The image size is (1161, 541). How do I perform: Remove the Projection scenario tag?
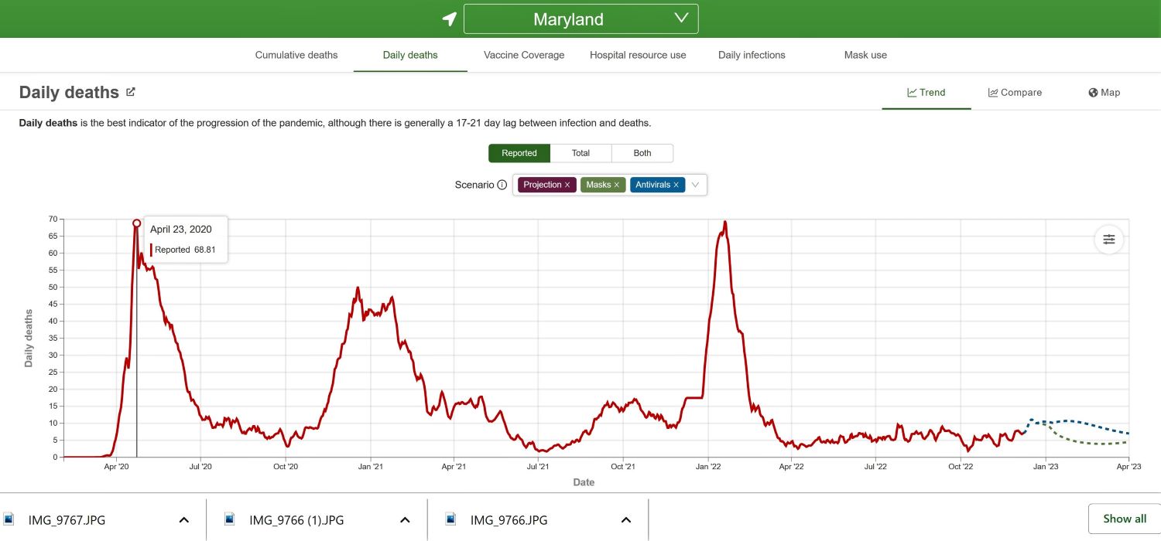[x=567, y=185]
